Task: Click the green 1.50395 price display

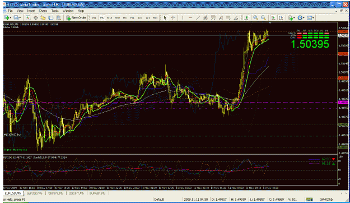Action: [x=310, y=44]
